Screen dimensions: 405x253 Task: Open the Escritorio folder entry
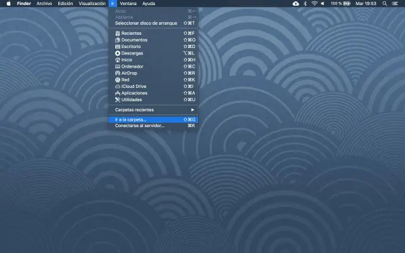[x=133, y=46]
